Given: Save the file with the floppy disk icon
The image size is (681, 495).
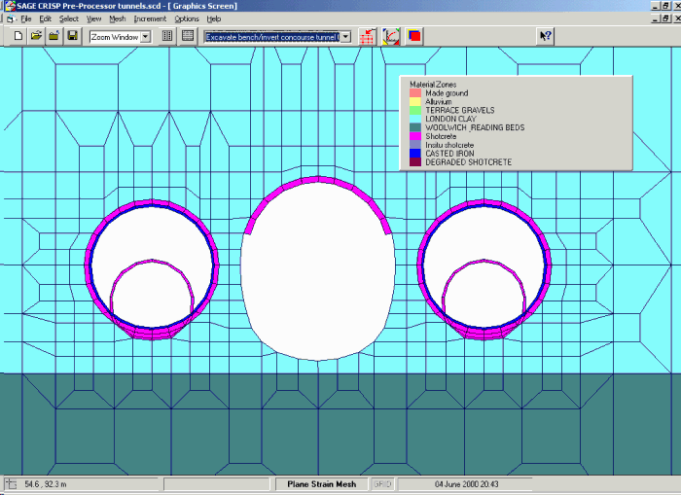Looking at the screenshot, I should pyautogui.click(x=73, y=36).
